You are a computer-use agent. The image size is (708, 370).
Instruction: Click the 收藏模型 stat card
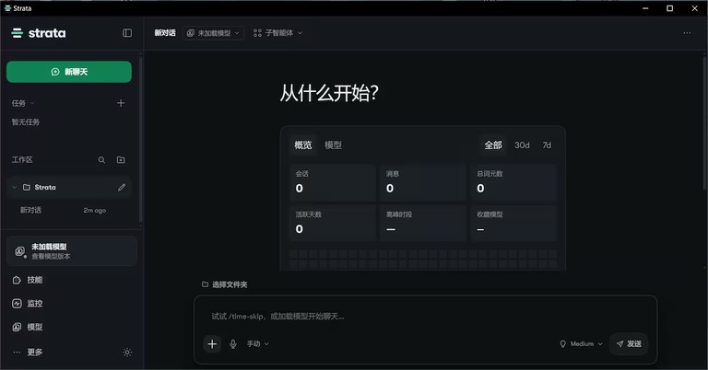(513, 223)
